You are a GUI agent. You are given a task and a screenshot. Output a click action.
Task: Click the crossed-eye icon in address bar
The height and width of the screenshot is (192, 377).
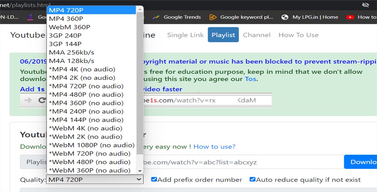point(365,5)
